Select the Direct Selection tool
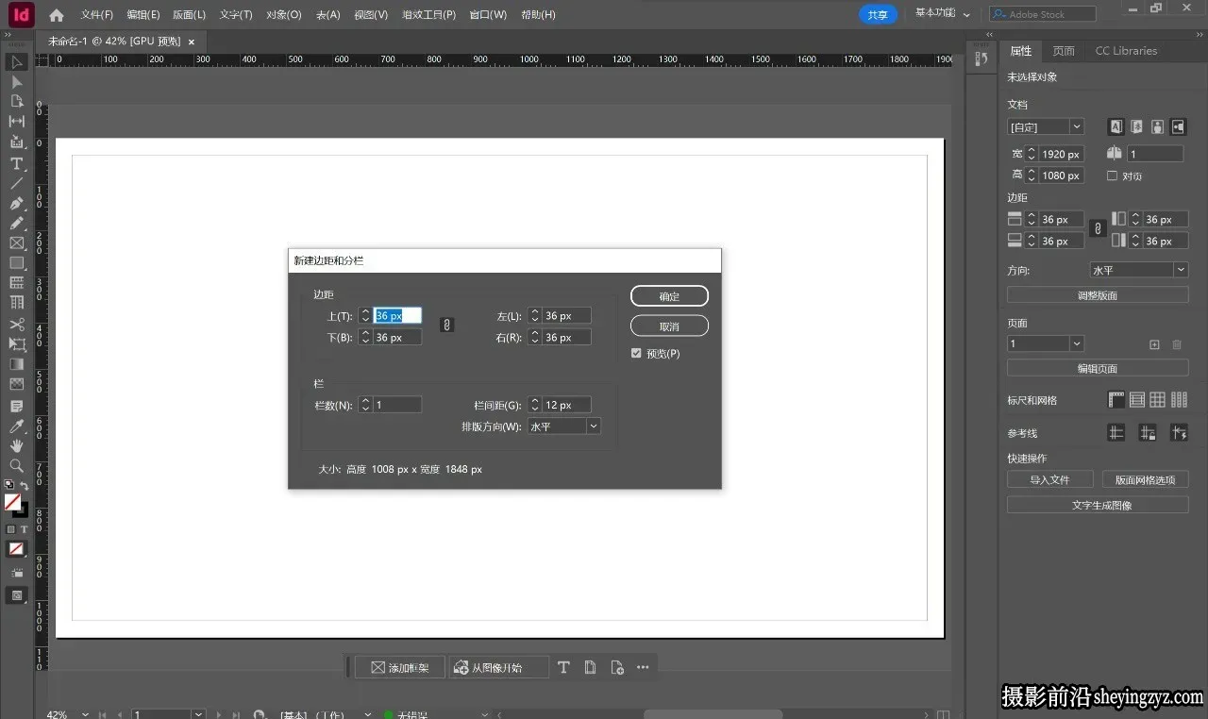The height and width of the screenshot is (719, 1208). coord(17,82)
